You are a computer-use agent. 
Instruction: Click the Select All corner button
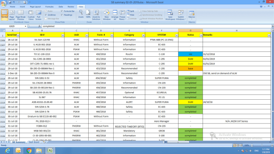3,31
